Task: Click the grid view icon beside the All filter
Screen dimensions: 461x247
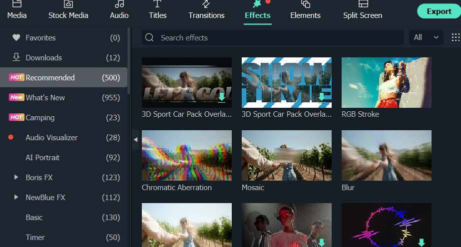Action: click(456, 37)
